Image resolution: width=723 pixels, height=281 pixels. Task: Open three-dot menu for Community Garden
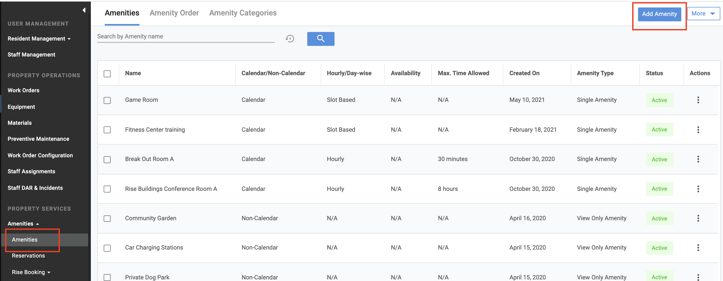click(698, 218)
